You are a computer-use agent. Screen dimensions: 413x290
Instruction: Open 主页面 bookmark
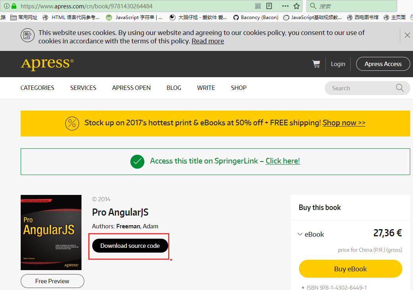click(x=395, y=18)
